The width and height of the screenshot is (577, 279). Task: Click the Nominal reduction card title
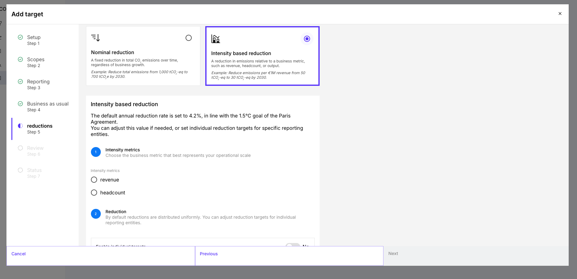113,52
